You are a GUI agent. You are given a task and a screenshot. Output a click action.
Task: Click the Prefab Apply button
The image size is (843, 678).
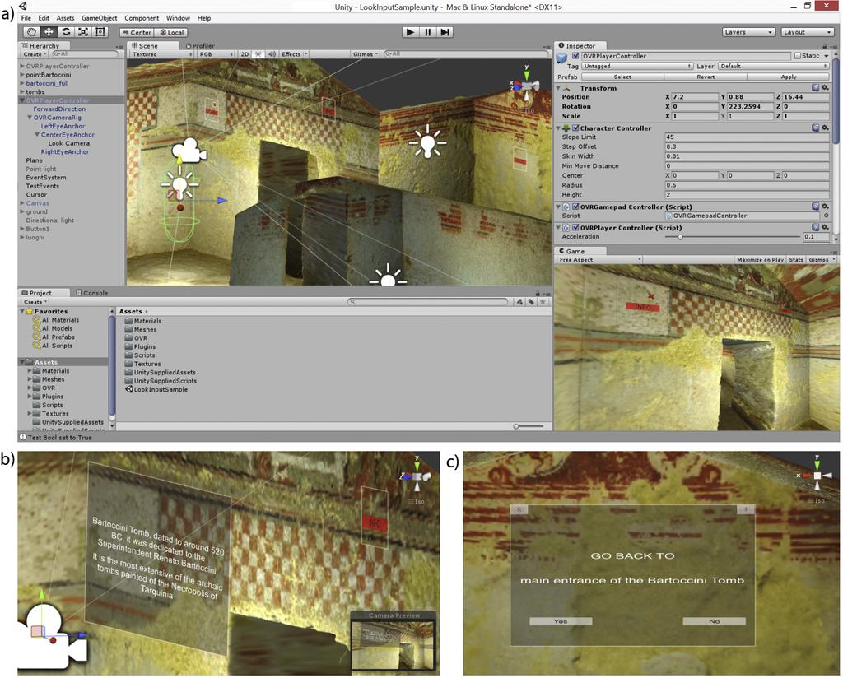pyautogui.click(x=788, y=77)
